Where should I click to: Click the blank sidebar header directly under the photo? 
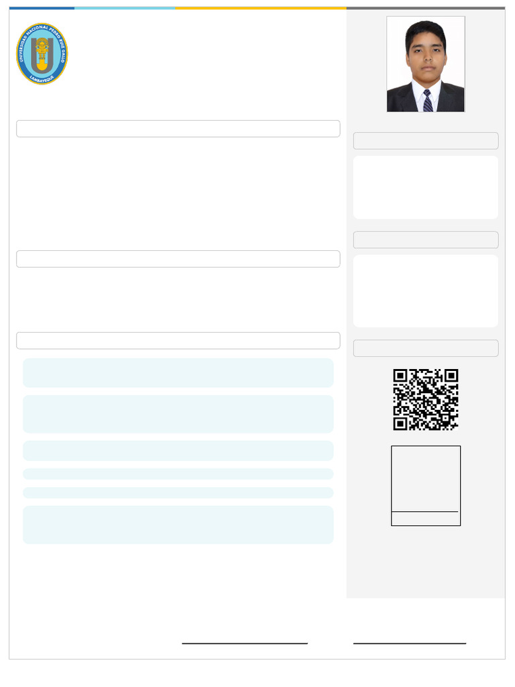pyautogui.click(x=426, y=141)
